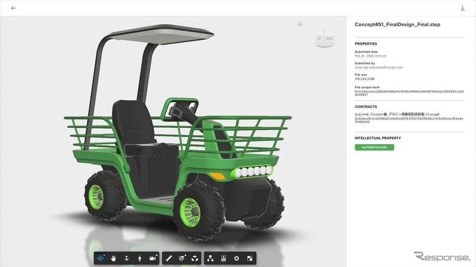Show the object Properties panel
Screen dimensions: 476x267
[223, 258]
